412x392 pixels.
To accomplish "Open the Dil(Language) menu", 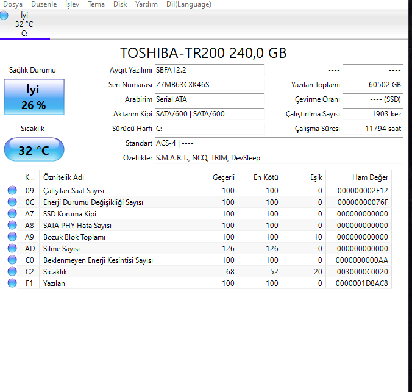I will 189,4.
